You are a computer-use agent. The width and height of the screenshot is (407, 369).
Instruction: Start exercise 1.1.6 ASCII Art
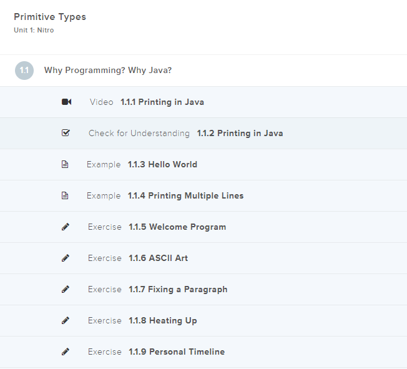(x=158, y=258)
